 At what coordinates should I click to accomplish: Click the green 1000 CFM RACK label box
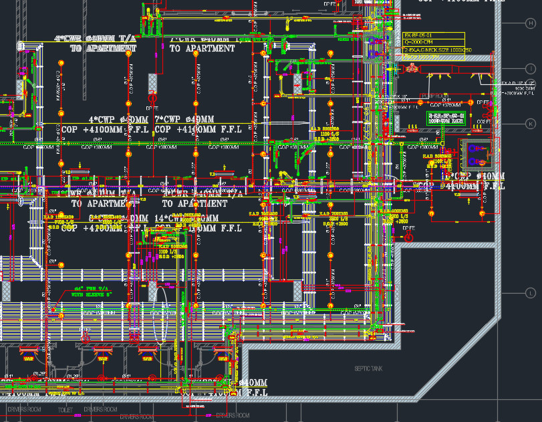446,118
